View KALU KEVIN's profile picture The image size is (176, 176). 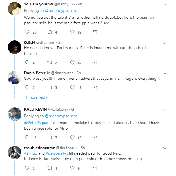[x=15, y=114]
